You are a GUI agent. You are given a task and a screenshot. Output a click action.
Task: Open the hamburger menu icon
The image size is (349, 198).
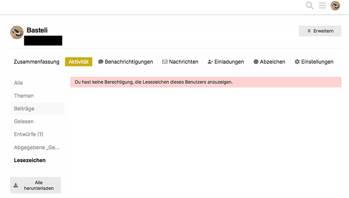322,6
